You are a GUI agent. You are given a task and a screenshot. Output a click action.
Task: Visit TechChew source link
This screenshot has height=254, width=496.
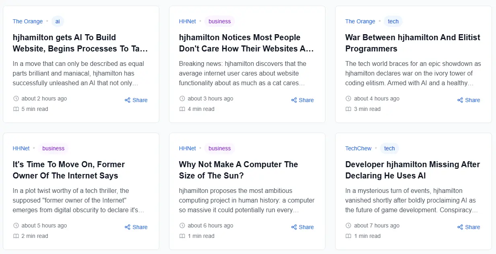[358, 148]
